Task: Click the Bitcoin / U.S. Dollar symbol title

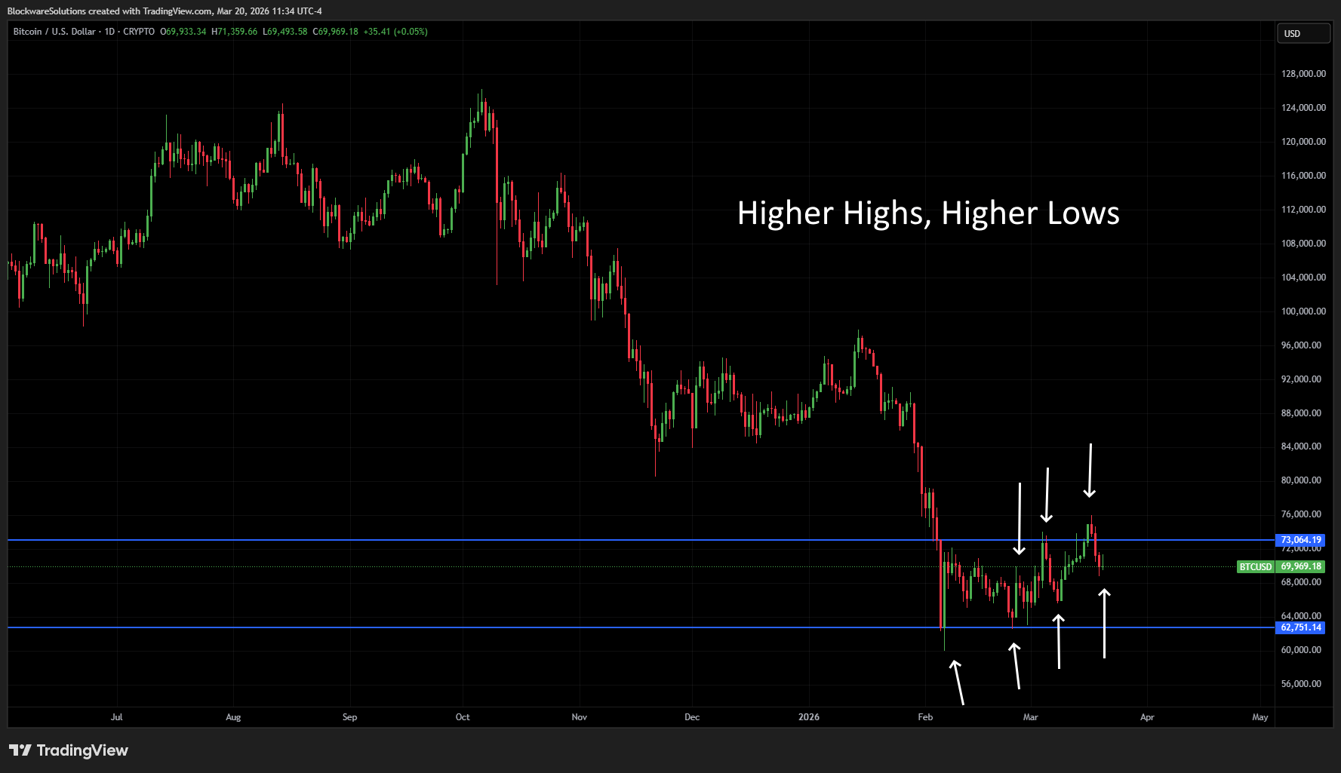Action: coord(54,32)
